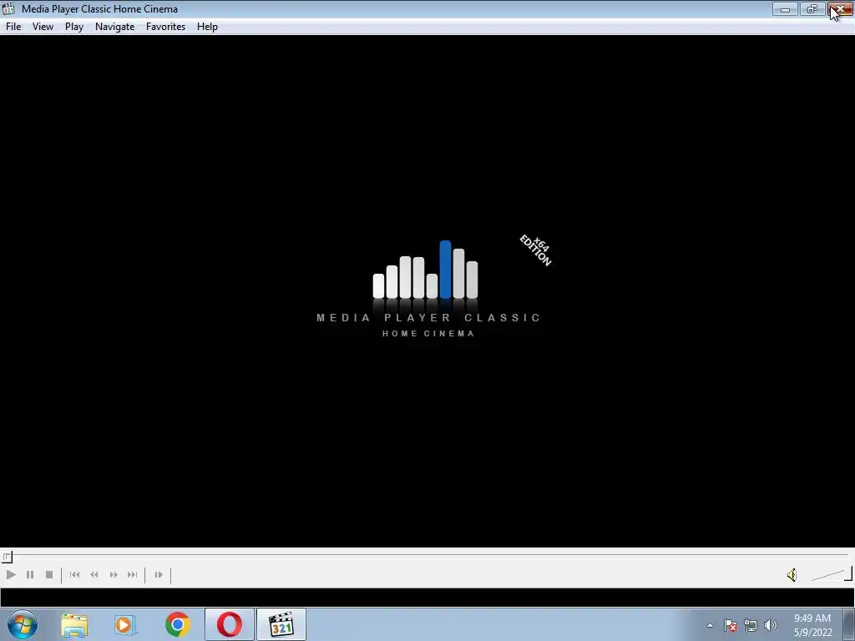Open Action Center flag icon
This screenshot has height=641, width=855.
click(731, 625)
